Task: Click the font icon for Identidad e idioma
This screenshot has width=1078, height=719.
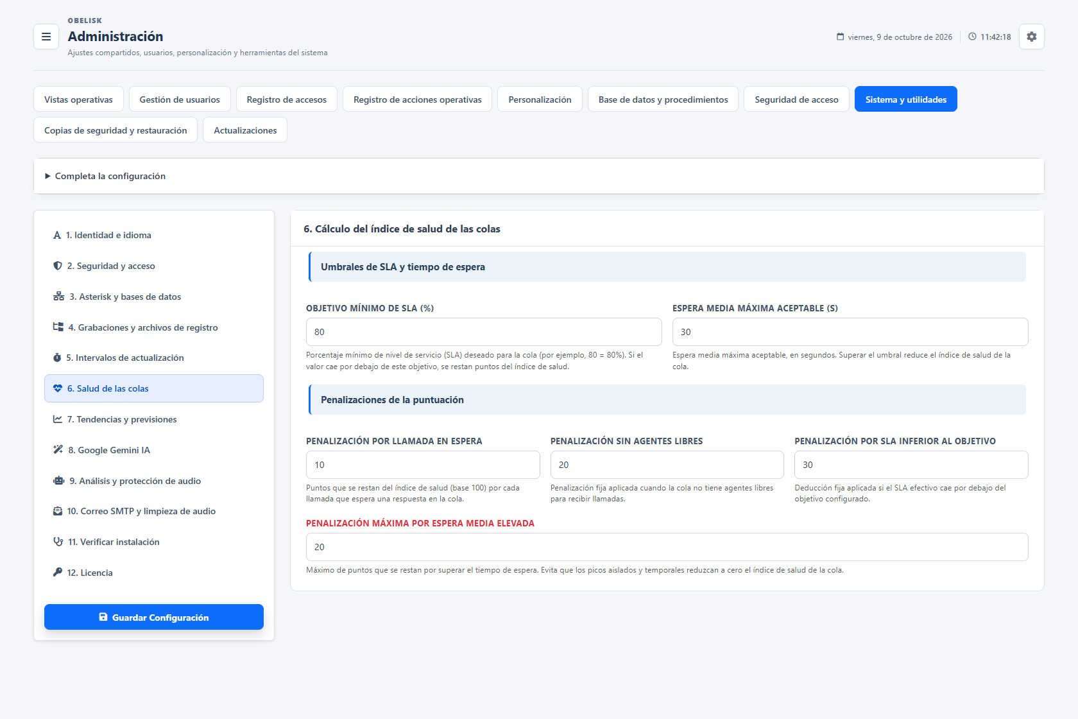Action: click(x=57, y=236)
